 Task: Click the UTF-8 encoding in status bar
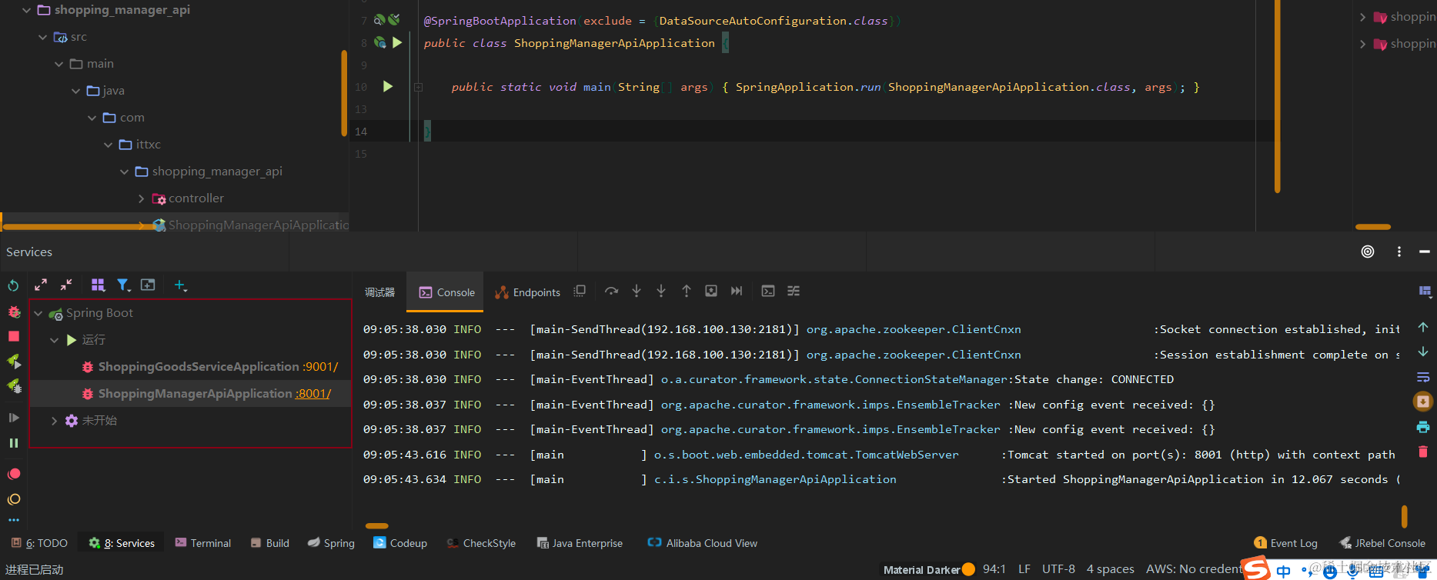tap(1058, 569)
